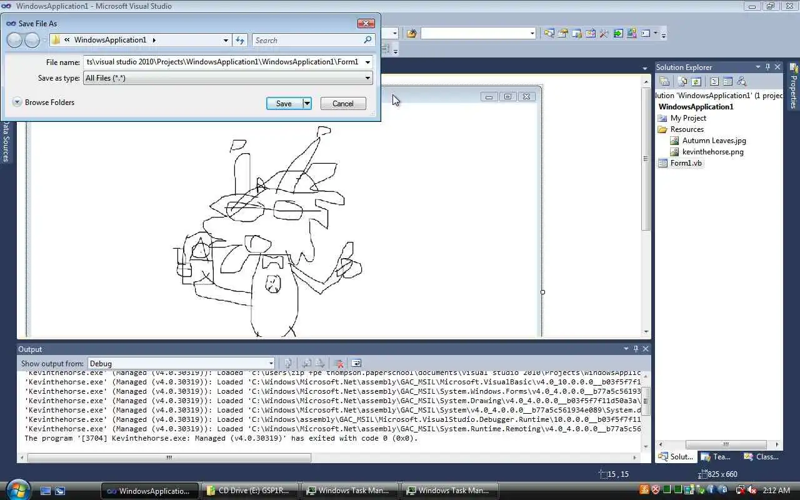This screenshot has width=800, height=500.
Task: Click Go to Previous Message in Output toolbar
Action: pyautogui.click(x=307, y=363)
